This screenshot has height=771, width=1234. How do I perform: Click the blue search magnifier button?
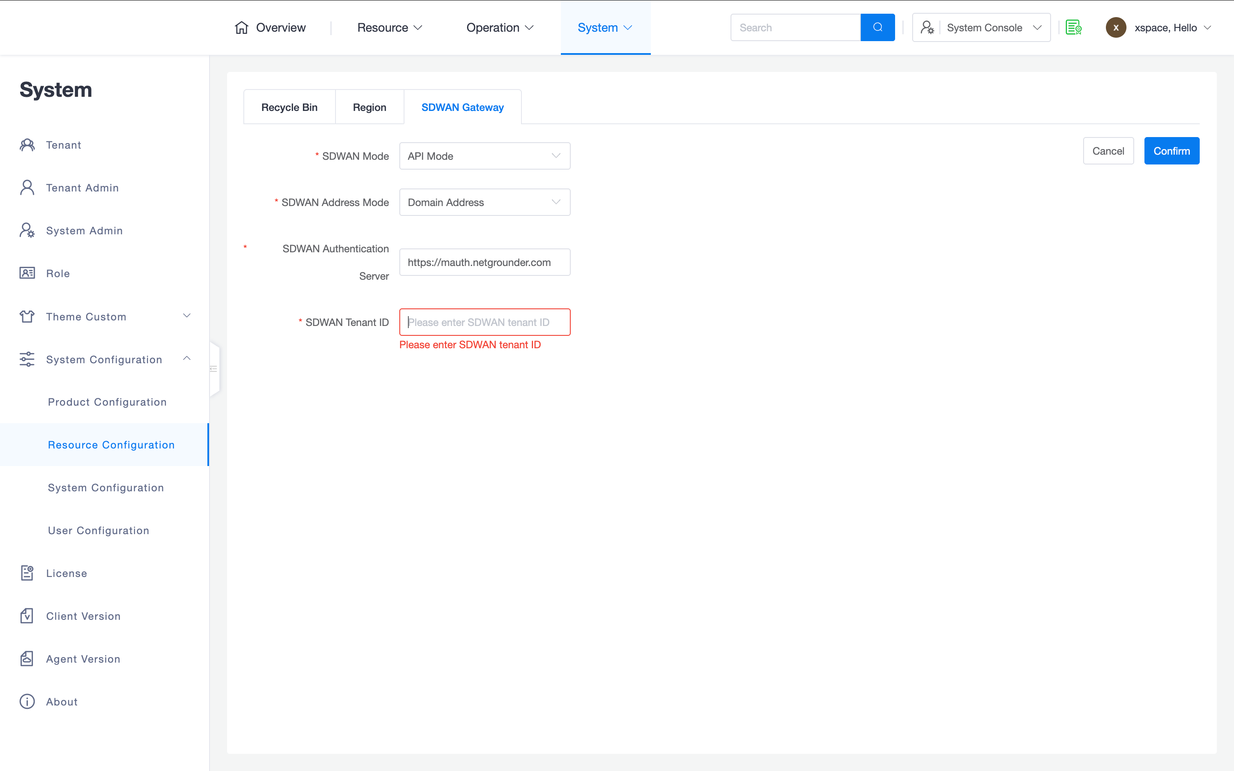[877, 27]
